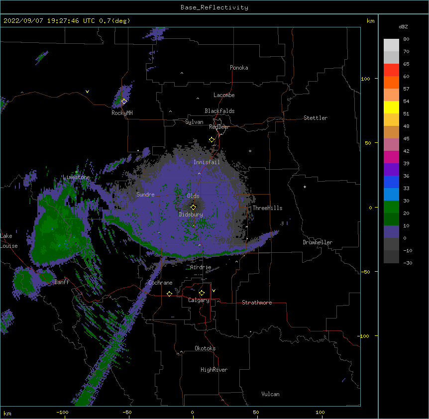The image size is (429, 419).
Task: Select the yellow diamond marker under Cochrane label
Action: (x=169, y=294)
